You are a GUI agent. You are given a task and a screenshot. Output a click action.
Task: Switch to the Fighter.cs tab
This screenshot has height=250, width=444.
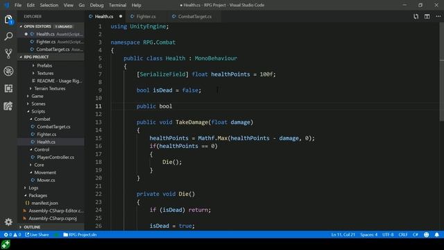[x=146, y=17]
